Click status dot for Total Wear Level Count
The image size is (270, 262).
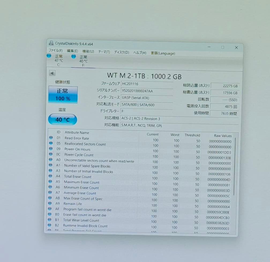(x=50, y=220)
